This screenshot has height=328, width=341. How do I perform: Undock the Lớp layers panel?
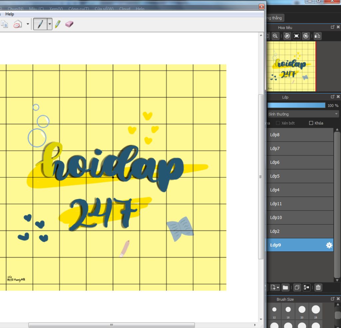(x=333, y=97)
